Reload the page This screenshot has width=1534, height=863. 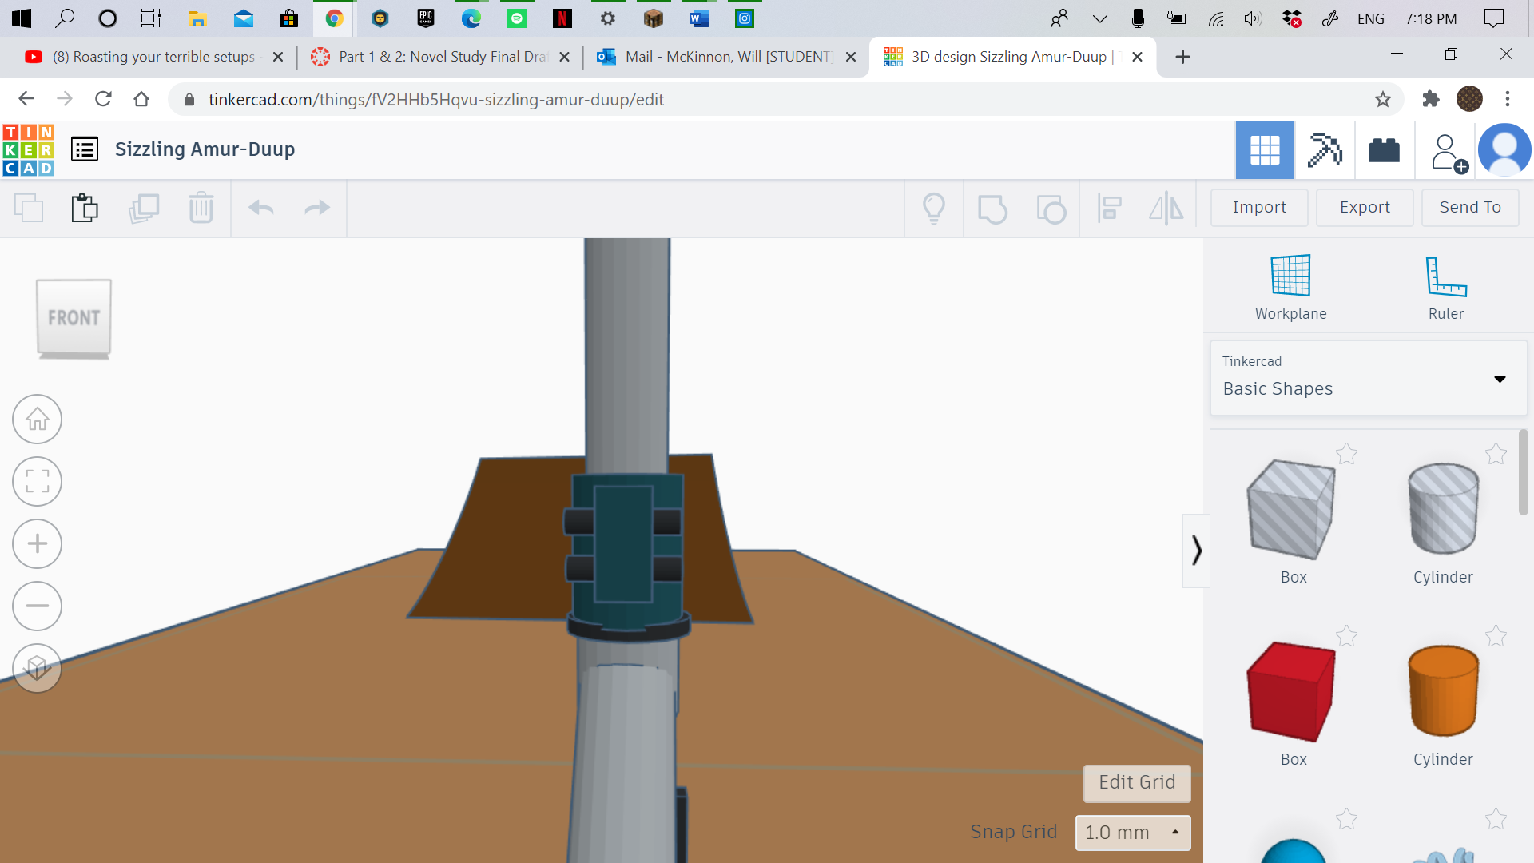(x=103, y=99)
